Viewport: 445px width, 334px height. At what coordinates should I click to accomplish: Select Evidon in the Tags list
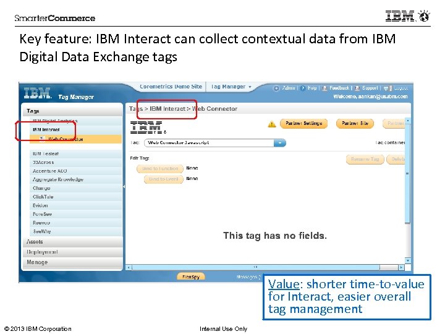click(x=76, y=205)
